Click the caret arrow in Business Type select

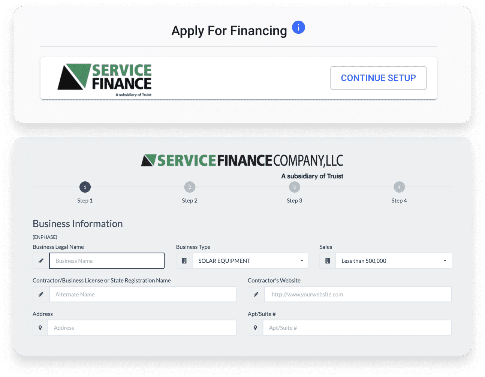click(302, 261)
